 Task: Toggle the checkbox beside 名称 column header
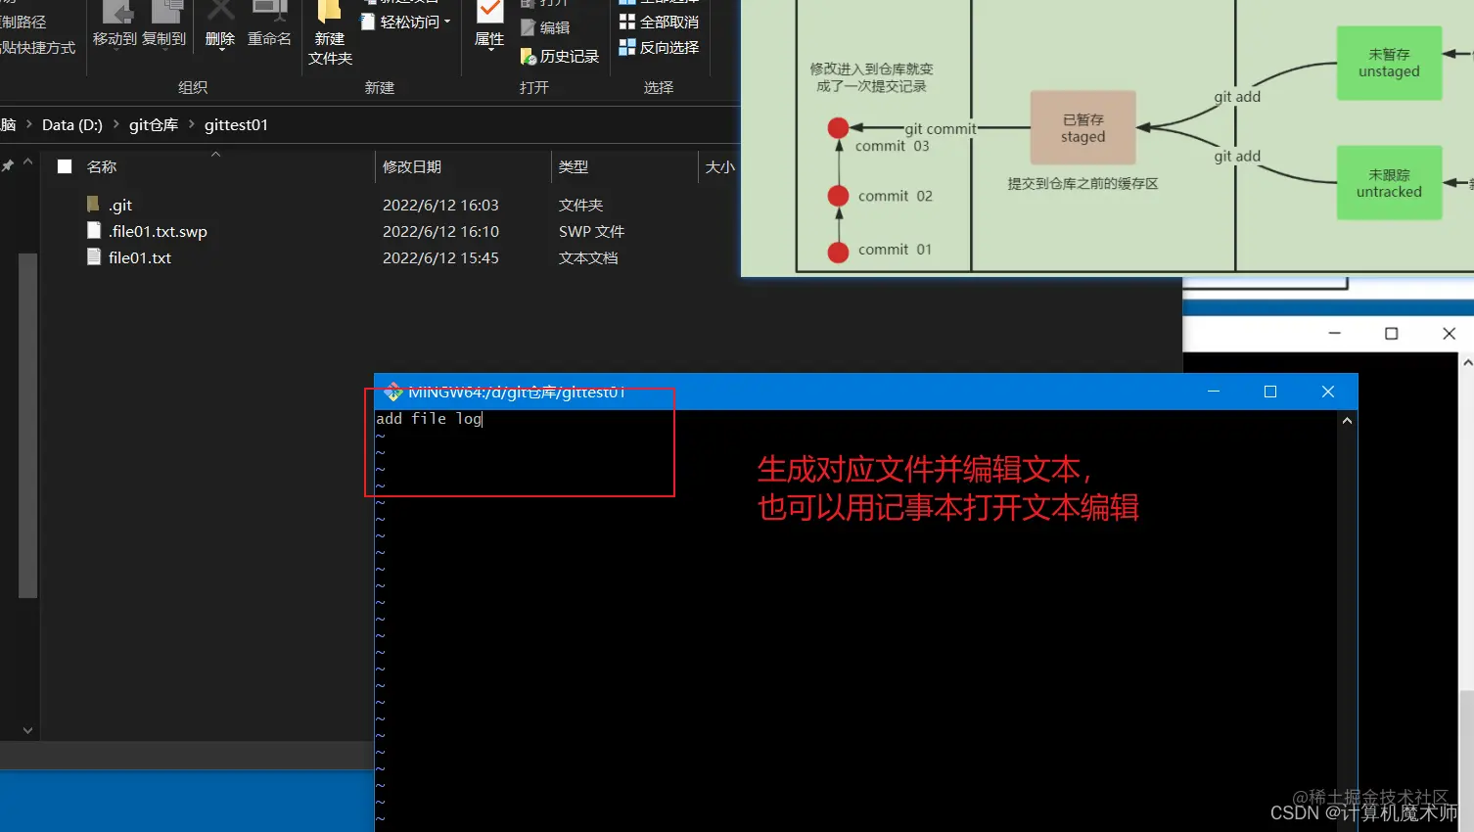65,166
